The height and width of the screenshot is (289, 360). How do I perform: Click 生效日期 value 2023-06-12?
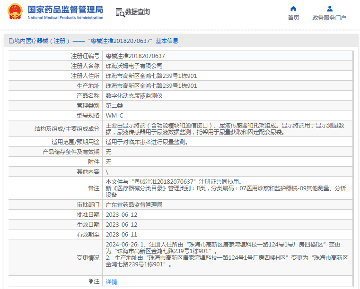(121, 225)
